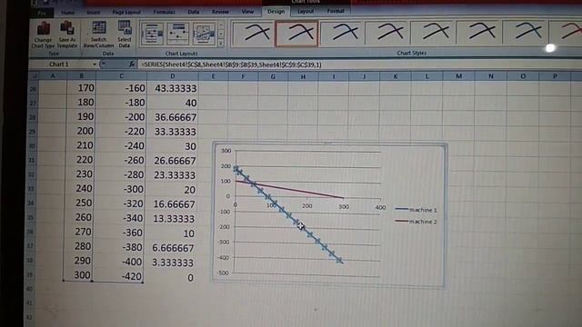582x327 pixels.
Task: Switch to the Home tab
Action: tap(67, 13)
